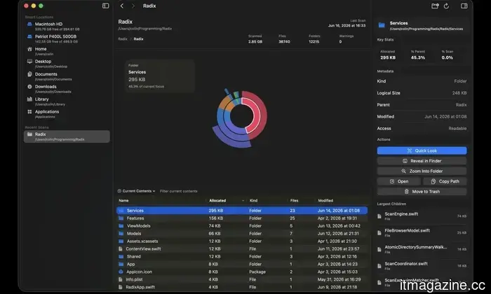491x294 pixels.
Task: Open the Desktop location
Action: tap(67, 64)
